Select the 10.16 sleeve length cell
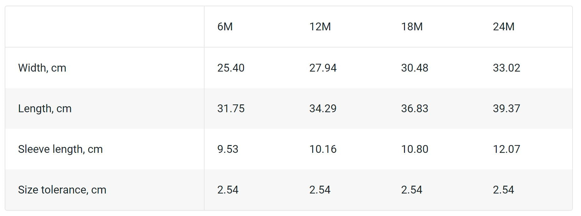The width and height of the screenshot is (581, 216). point(323,149)
